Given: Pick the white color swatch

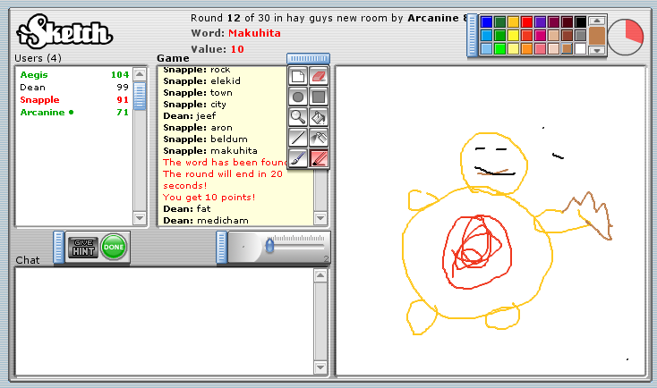Looking at the screenshot, I should 580,49.
